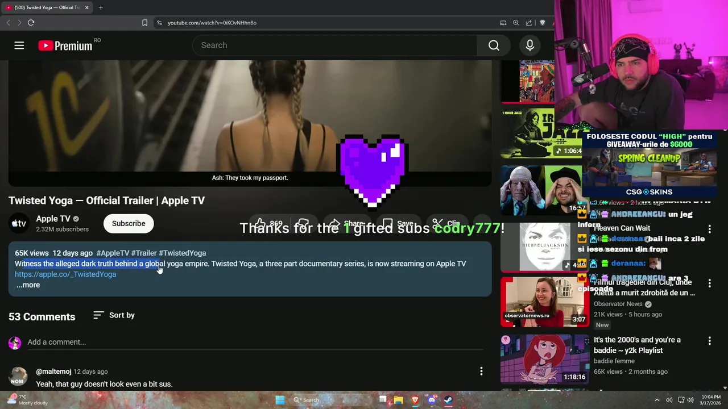The height and width of the screenshot is (409, 728).
Task: Open Observator News channel under video
Action: coord(618,304)
